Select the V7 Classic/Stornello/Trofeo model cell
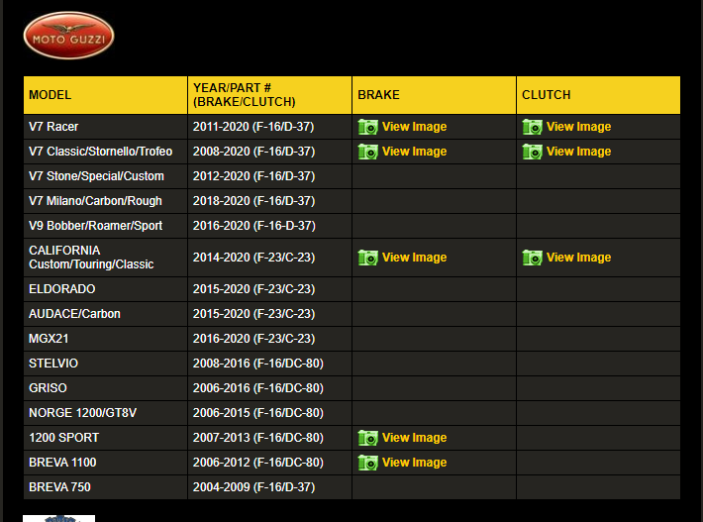 click(x=105, y=152)
